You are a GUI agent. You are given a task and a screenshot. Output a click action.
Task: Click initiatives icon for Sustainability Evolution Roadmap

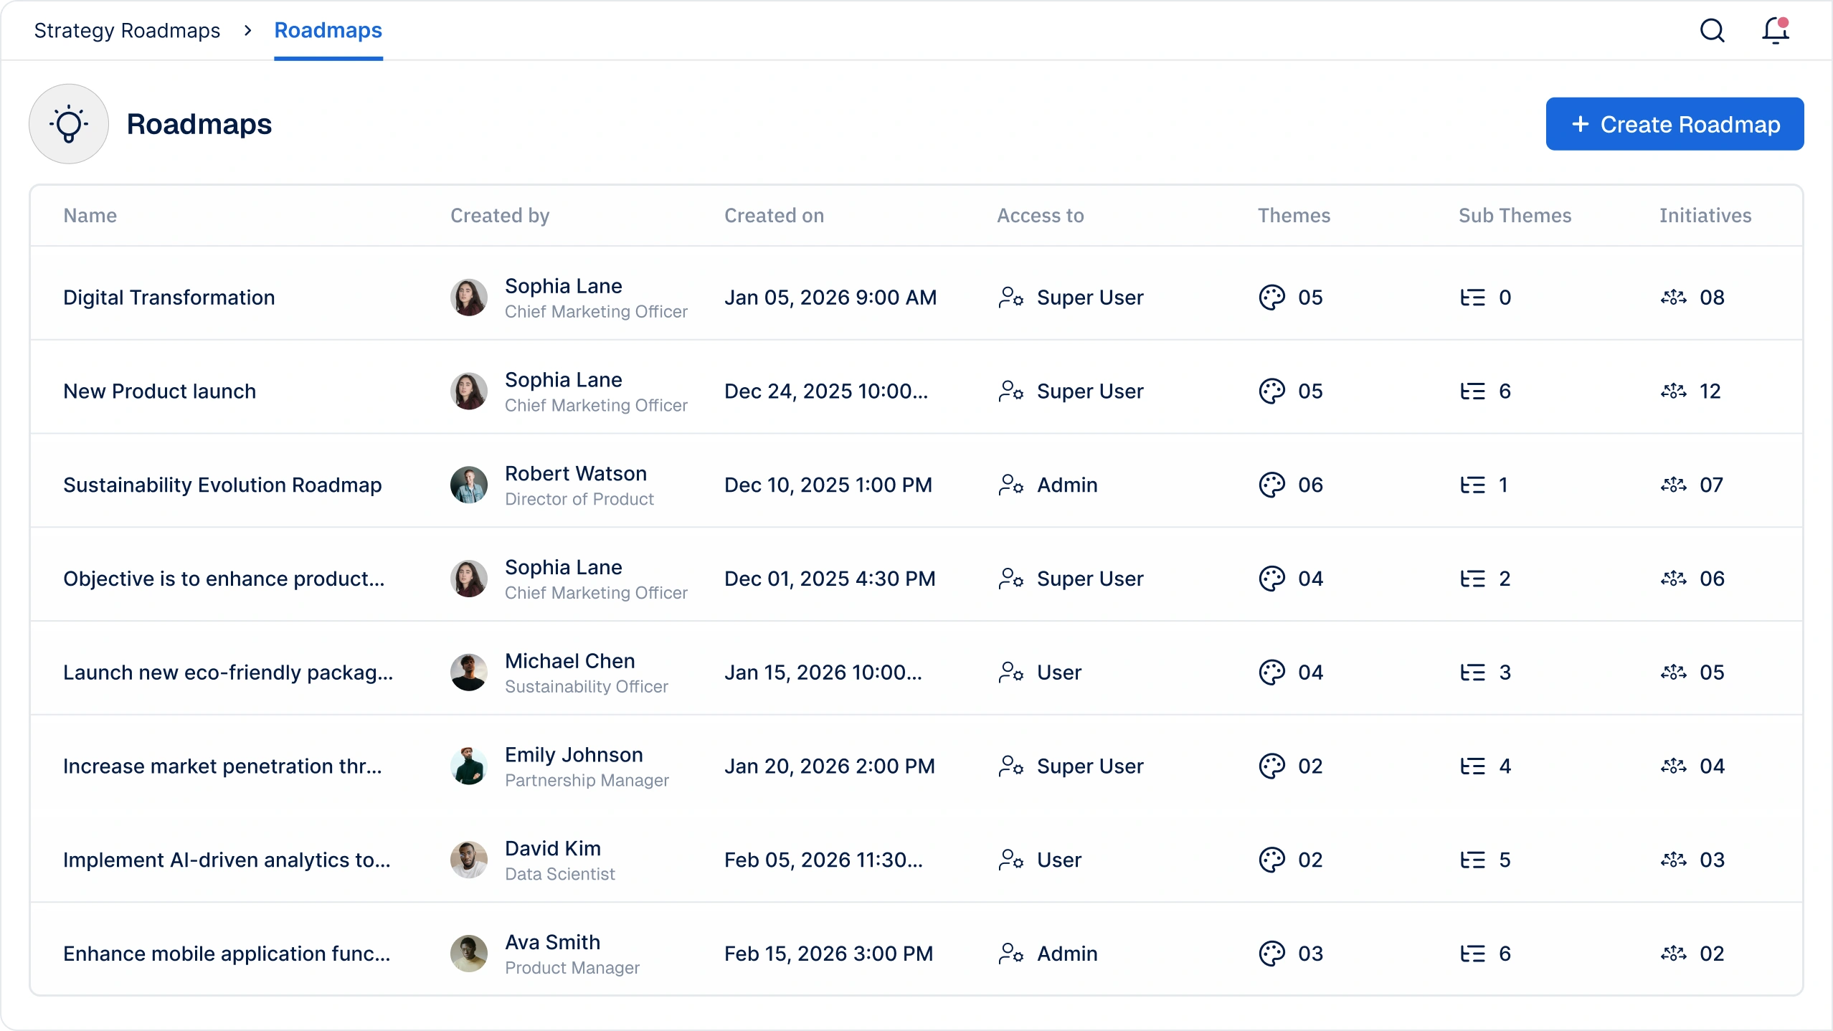(1673, 485)
